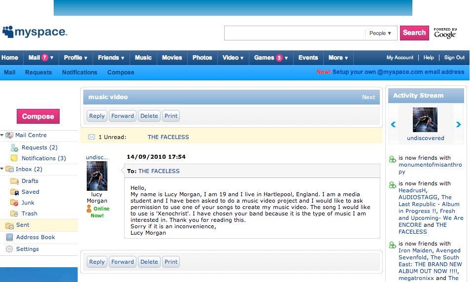Expand the More menu dropdown
470x282 pixels.
[338, 58]
